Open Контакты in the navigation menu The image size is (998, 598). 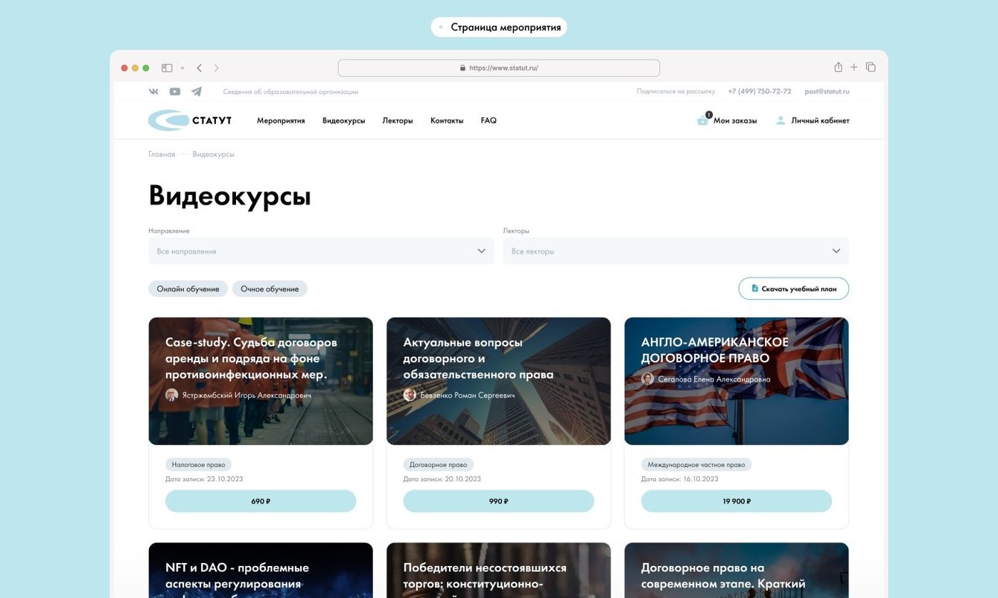point(447,120)
